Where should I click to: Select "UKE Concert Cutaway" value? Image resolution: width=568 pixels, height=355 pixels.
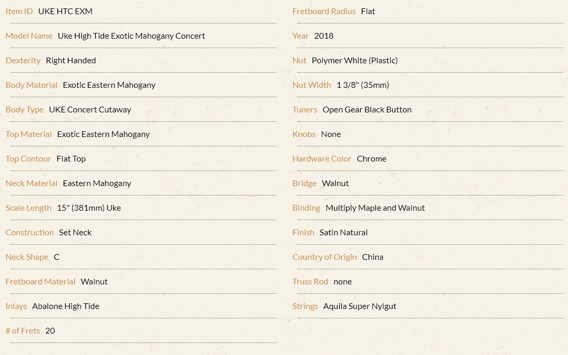point(90,110)
